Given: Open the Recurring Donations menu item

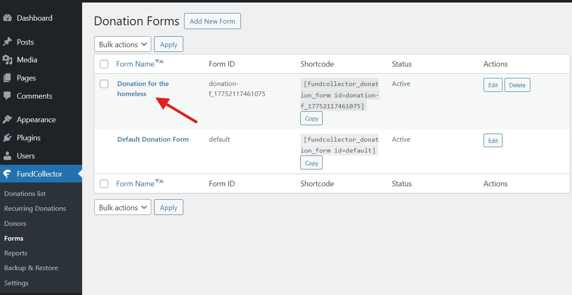Looking at the screenshot, I should click(35, 208).
